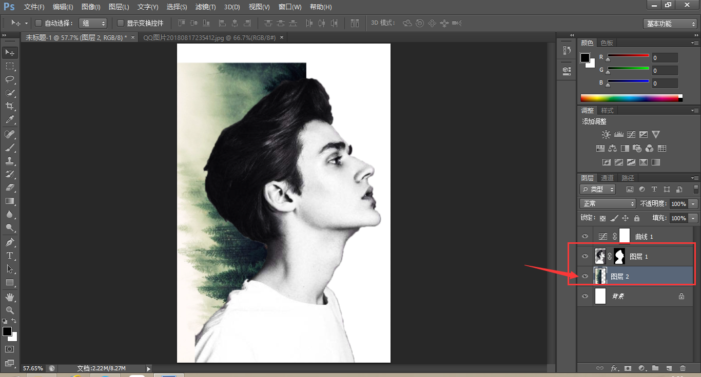Open the 图像(I) menu
This screenshot has height=377, width=701.
point(91,7)
